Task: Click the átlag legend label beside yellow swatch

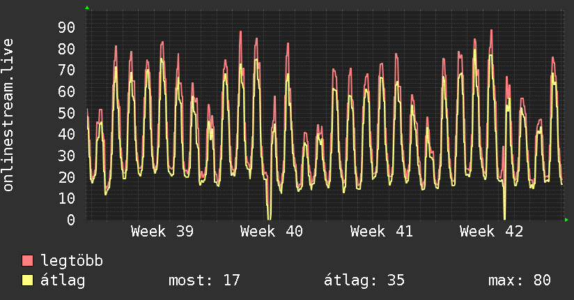Action: tap(63, 280)
